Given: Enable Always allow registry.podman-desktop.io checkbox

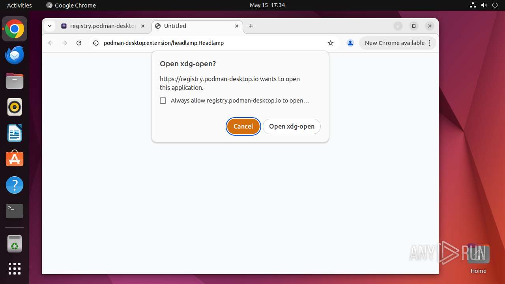Looking at the screenshot, I should [x=163, y=101].
